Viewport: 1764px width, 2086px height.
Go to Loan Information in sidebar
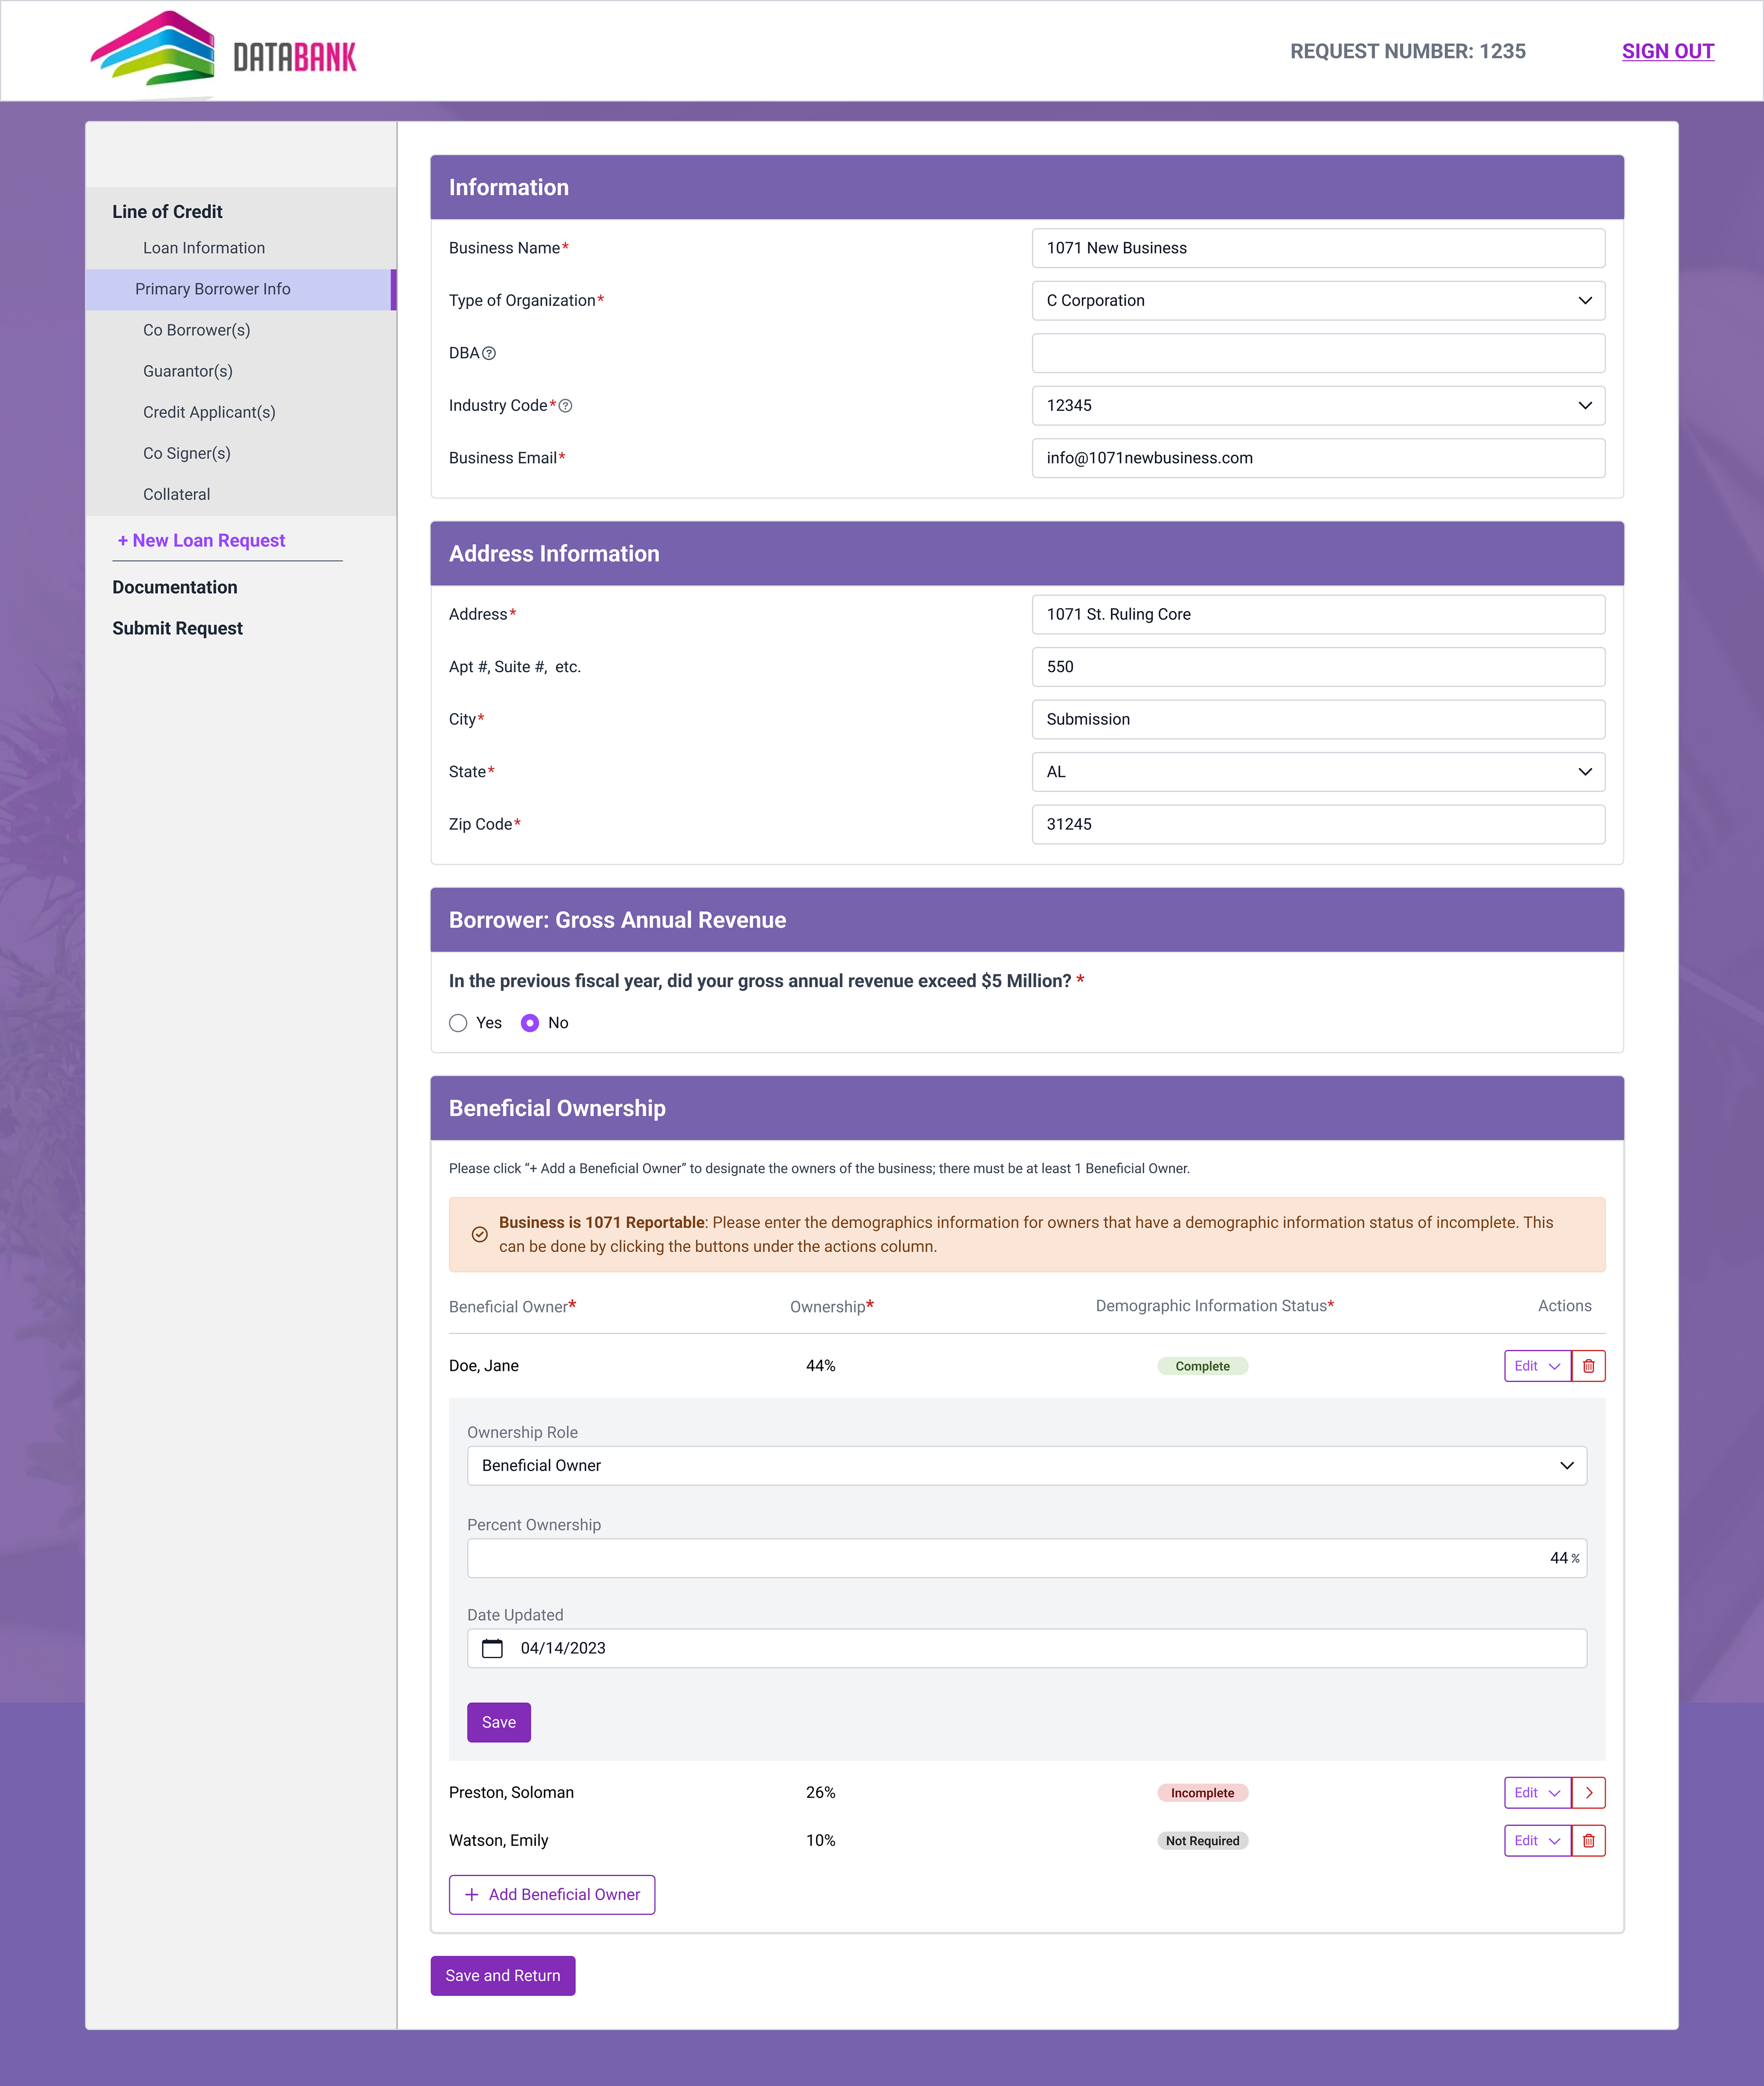pos(204,248)
